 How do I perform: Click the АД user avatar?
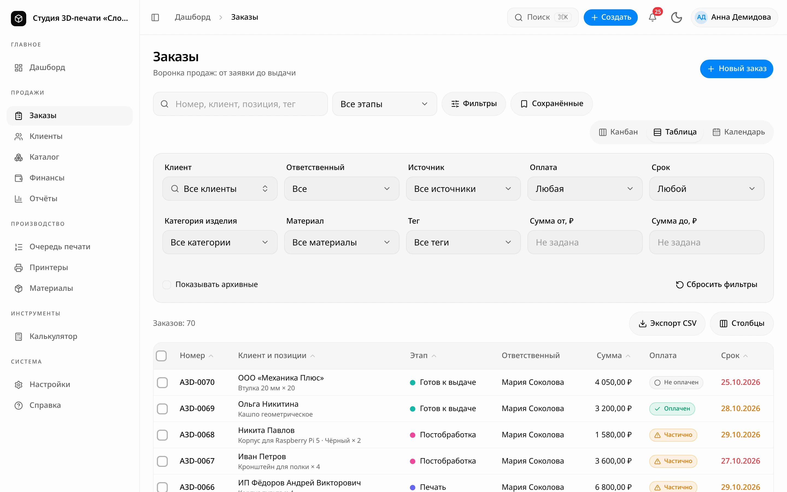pyautogui.click(x=701, y=17)
